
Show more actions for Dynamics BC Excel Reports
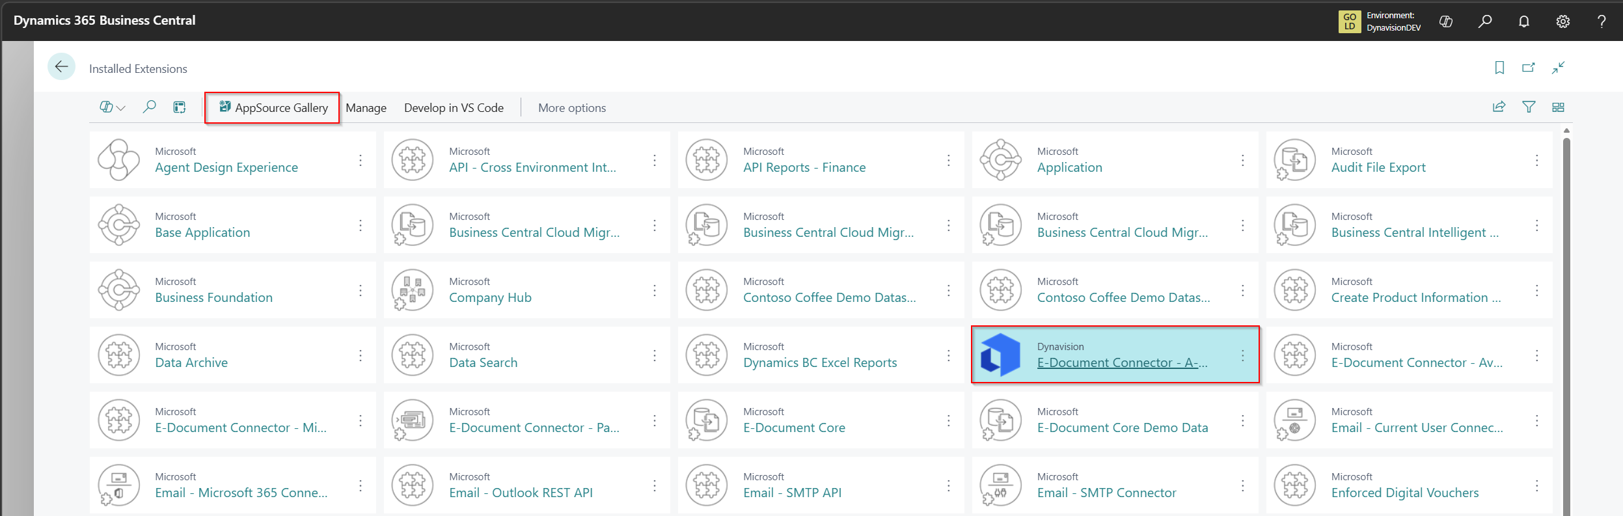click(949, 355)
